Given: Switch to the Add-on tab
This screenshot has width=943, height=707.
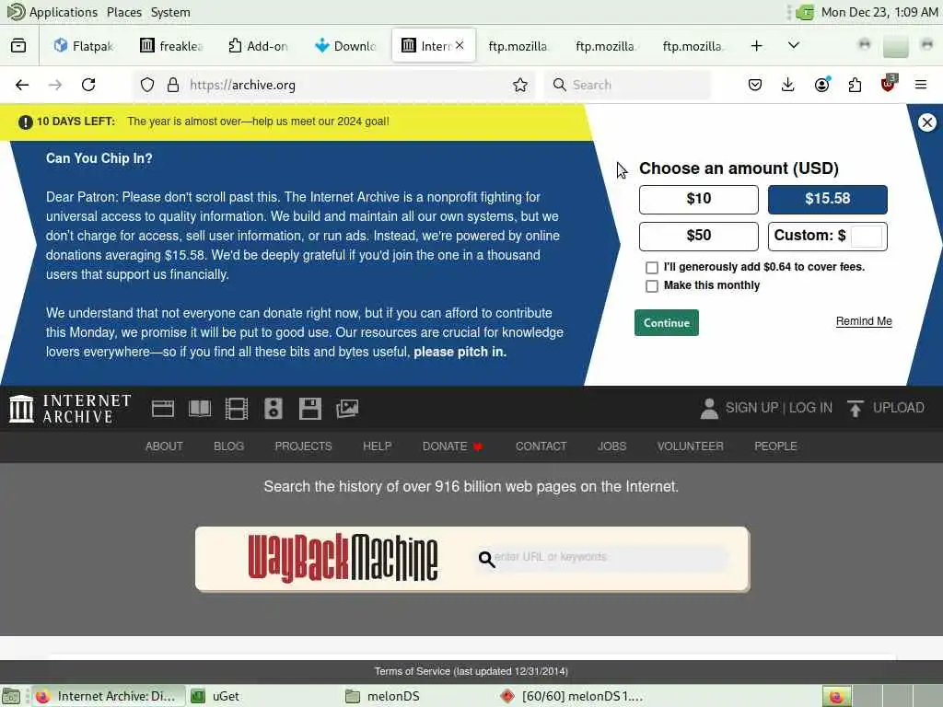Looking at the screenshot, I should point(259,46).
